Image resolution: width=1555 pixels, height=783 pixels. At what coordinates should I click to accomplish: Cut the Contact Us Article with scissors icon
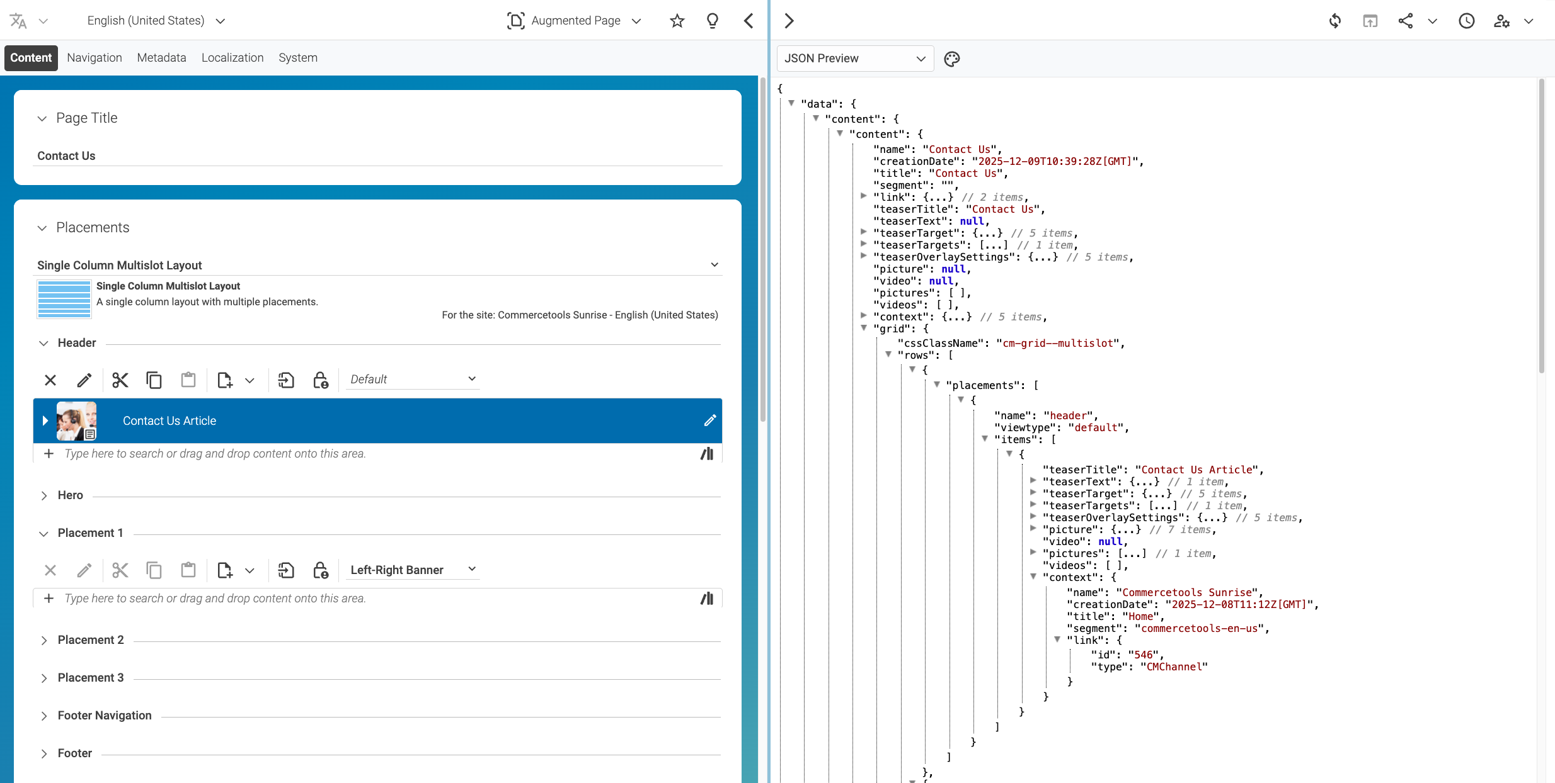pos(120,380)
